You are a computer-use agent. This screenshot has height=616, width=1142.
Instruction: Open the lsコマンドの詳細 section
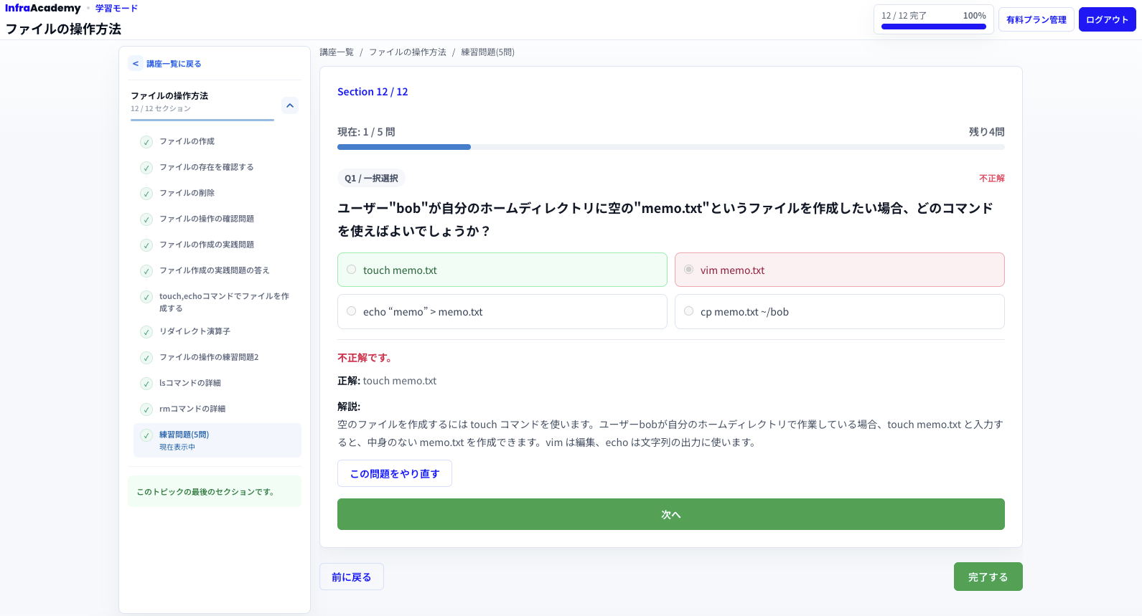click(217, 384)
